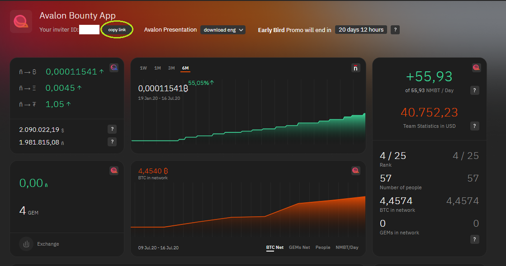Click the Rank label

386,165
